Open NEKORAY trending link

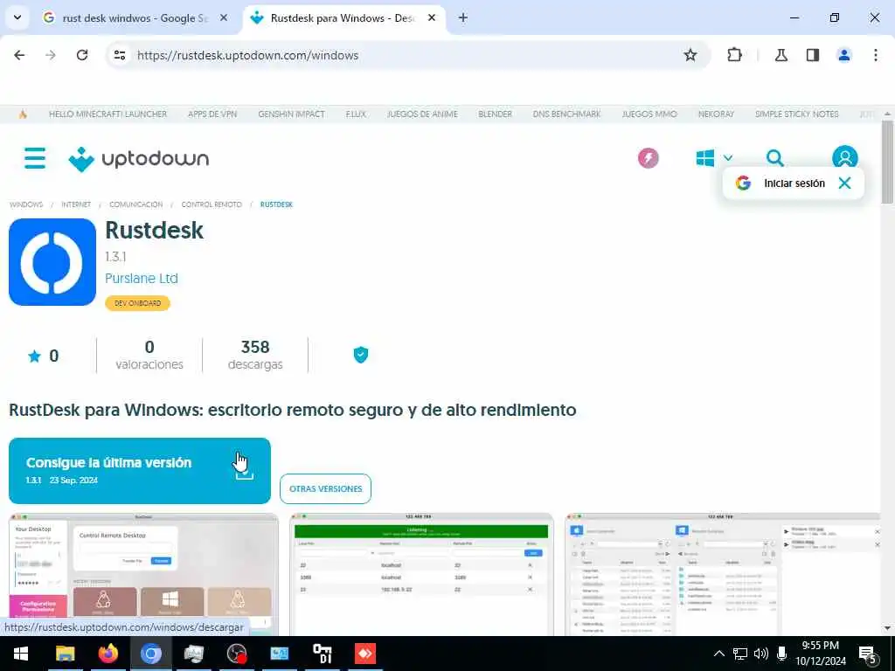(x=716, y=114)
